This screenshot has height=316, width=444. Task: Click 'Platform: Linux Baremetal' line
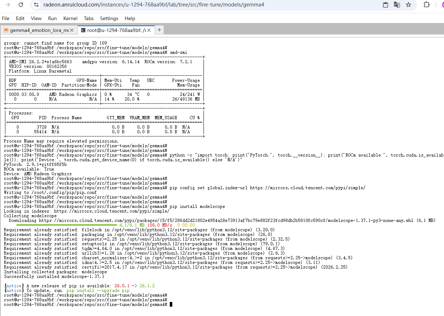tap(40, 71)
